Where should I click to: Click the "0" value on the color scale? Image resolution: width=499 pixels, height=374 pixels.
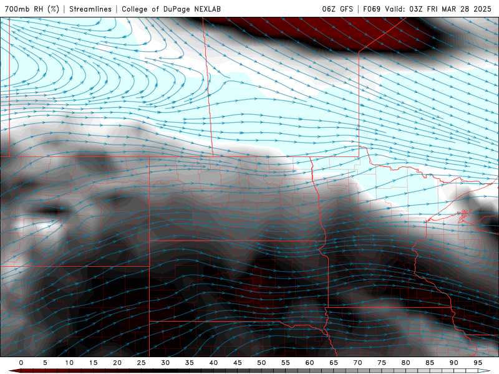(21, 363)
